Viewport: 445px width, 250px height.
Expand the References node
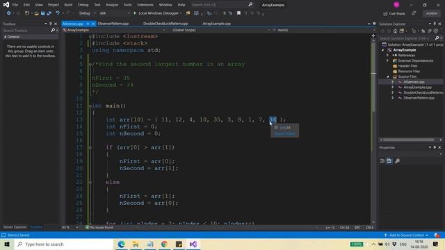(388, 56)
